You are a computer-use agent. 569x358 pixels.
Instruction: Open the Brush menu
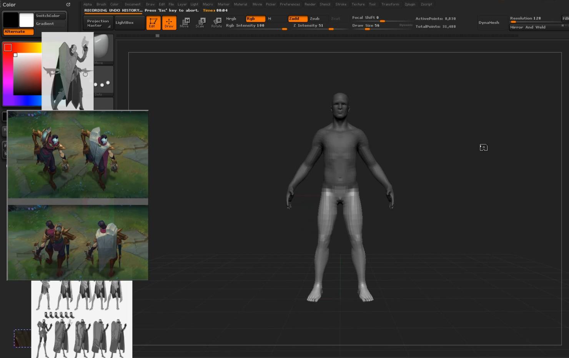click(x=101, y=4)
